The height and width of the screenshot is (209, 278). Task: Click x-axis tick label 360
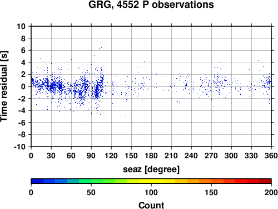pyautogui.click(x=271, y=155)
